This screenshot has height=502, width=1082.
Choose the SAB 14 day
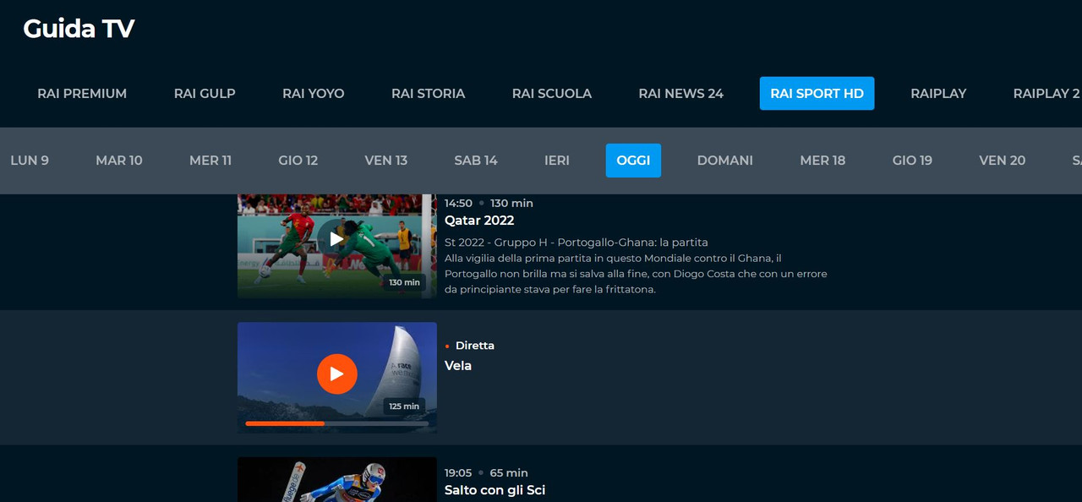476,161
